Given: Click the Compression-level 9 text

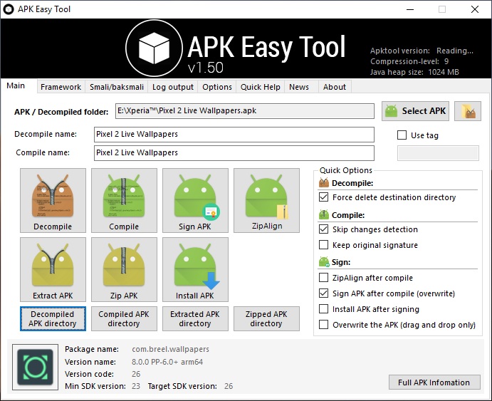Looking at the screenshot, I should click(x=409, y=61).
